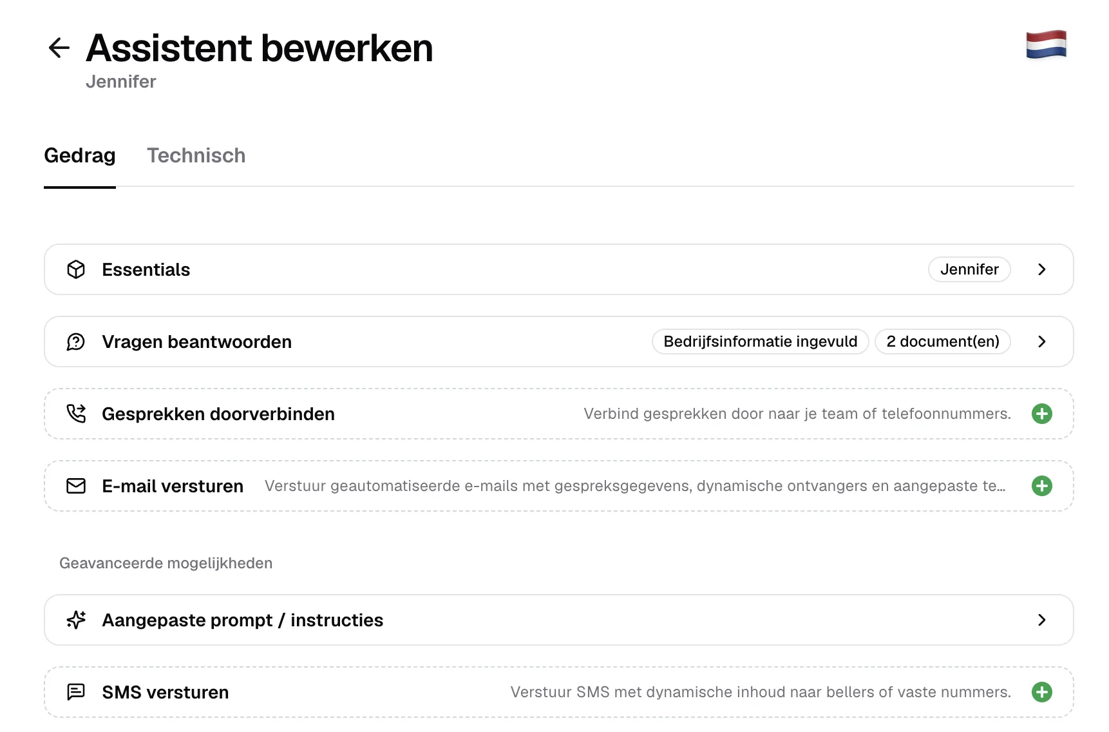
Task: Enable Gesprekken doorverbinden with green plus
Action: 1041,414
